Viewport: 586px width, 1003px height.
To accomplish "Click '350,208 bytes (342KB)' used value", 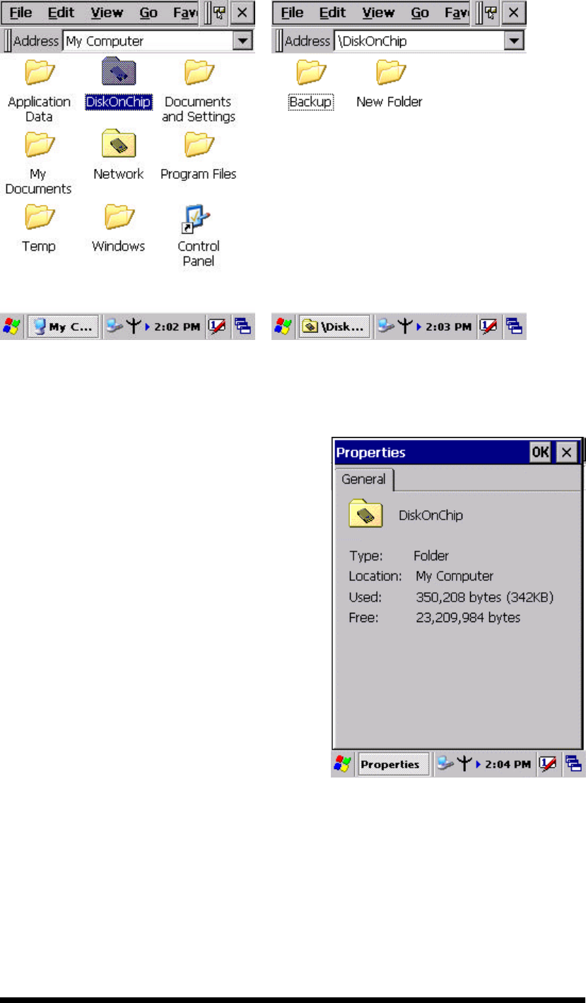I will 485,597.
